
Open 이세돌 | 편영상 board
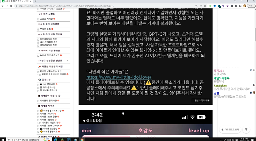click(47, 120)
